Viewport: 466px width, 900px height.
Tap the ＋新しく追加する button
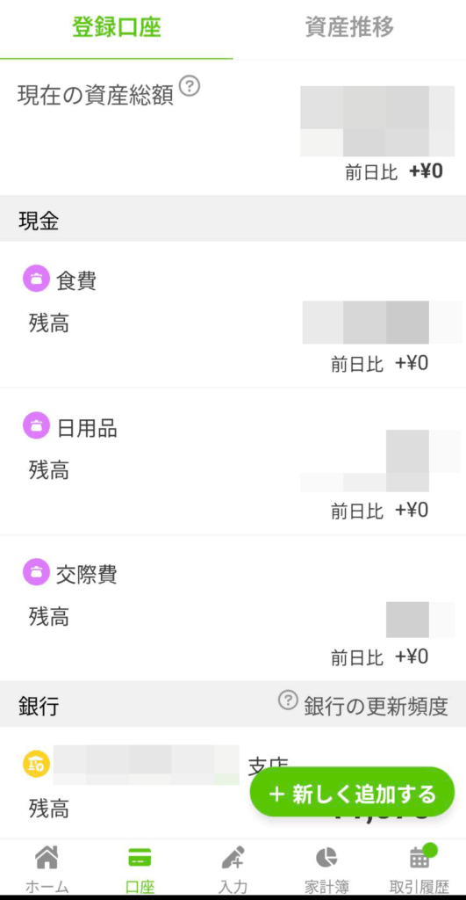(352, 792)
